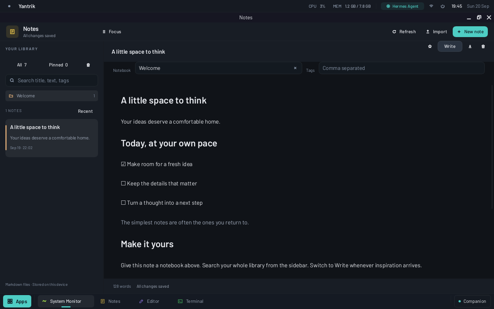Open the power menu icon

click(x=443, y=6)
